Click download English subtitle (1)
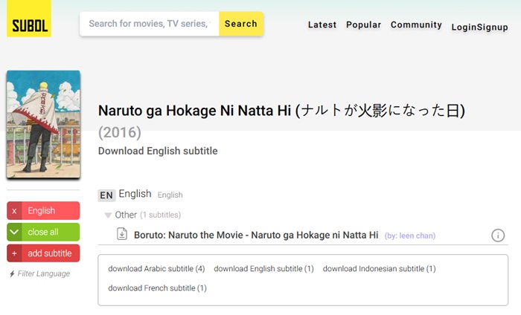Image resolution: width=521 pixels, height=315 pixels. click(x=263, y=269)
